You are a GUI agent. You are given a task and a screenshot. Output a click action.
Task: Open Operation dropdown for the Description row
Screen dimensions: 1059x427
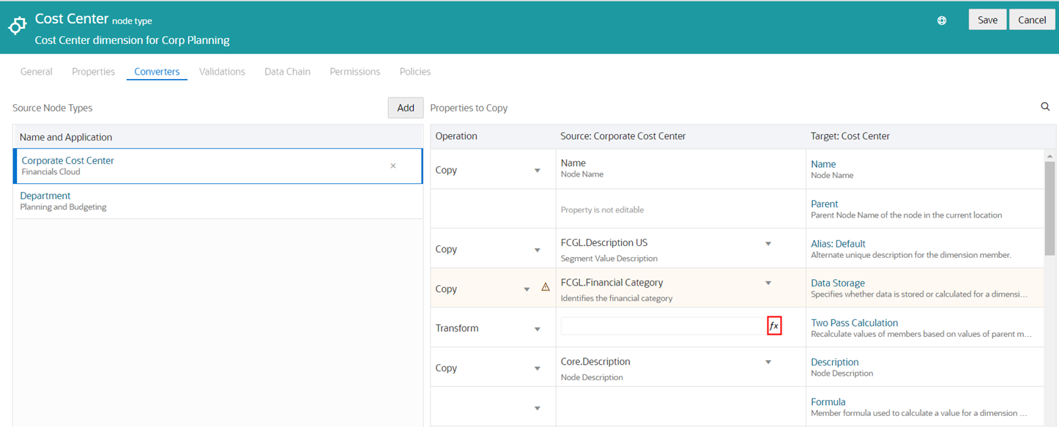point(537,368)
